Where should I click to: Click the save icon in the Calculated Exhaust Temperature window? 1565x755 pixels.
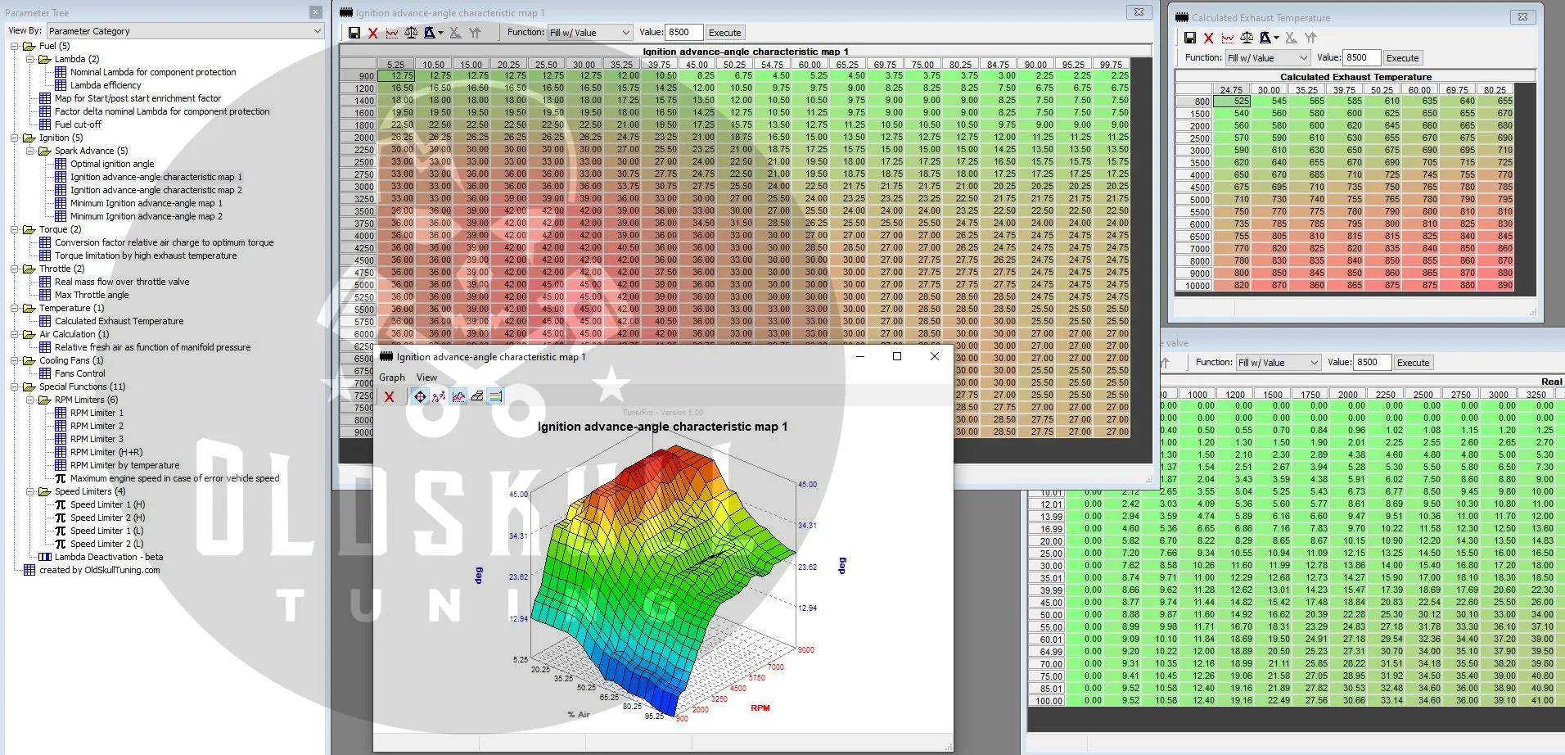click(x=1190, y=38)
